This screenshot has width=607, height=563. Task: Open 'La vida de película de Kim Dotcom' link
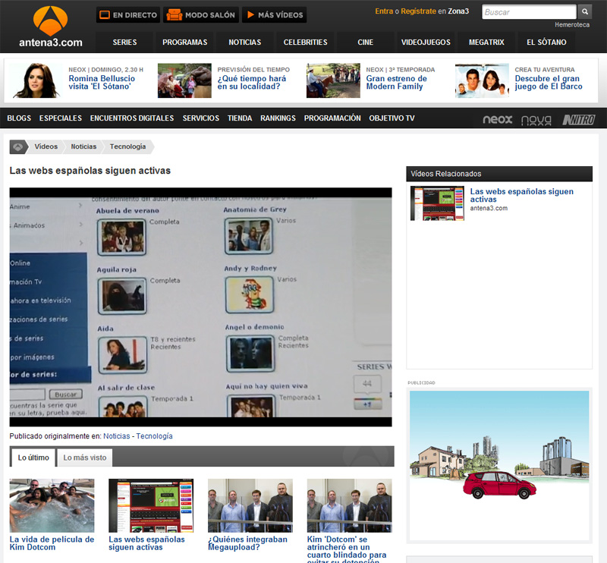tap(52, 543)
